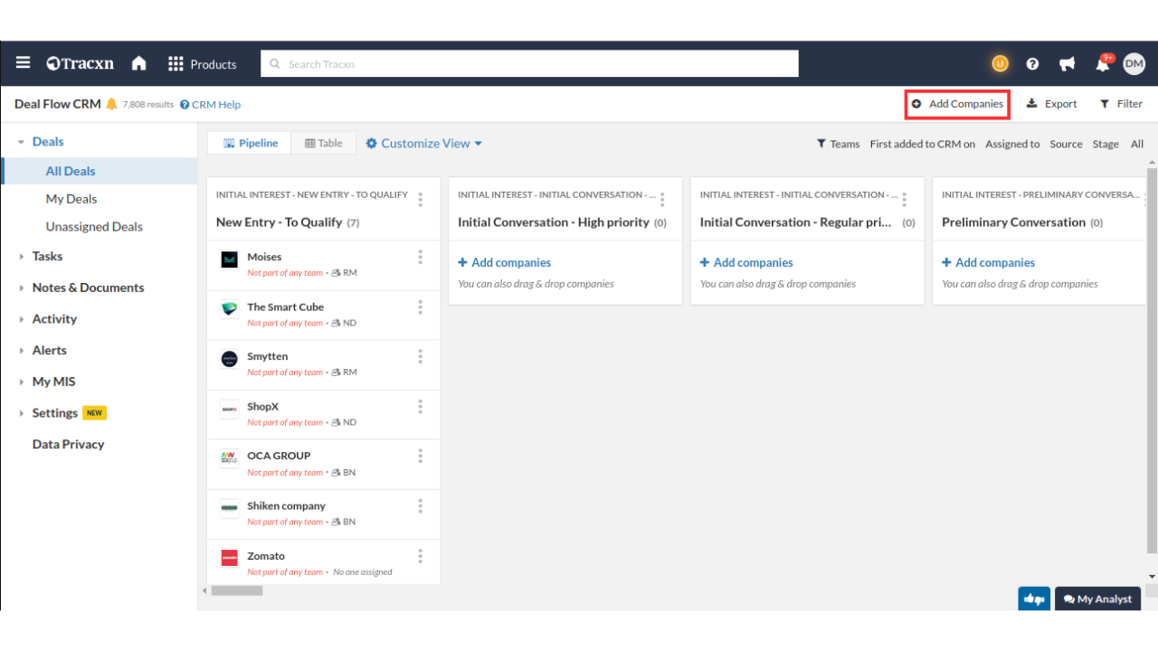Click the home icon in top bar
Screen dimensions: 1158x651
138,63
